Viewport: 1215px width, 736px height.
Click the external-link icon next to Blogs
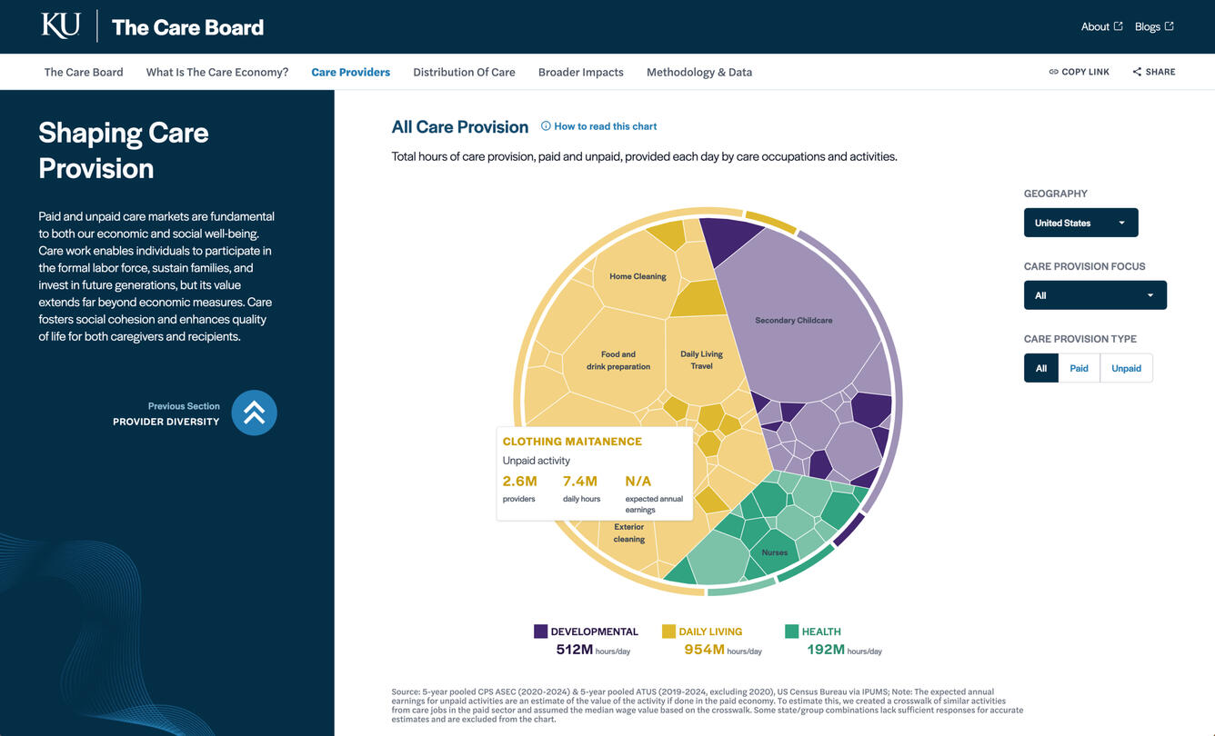pyautogui.click(x=1170, y=25)
